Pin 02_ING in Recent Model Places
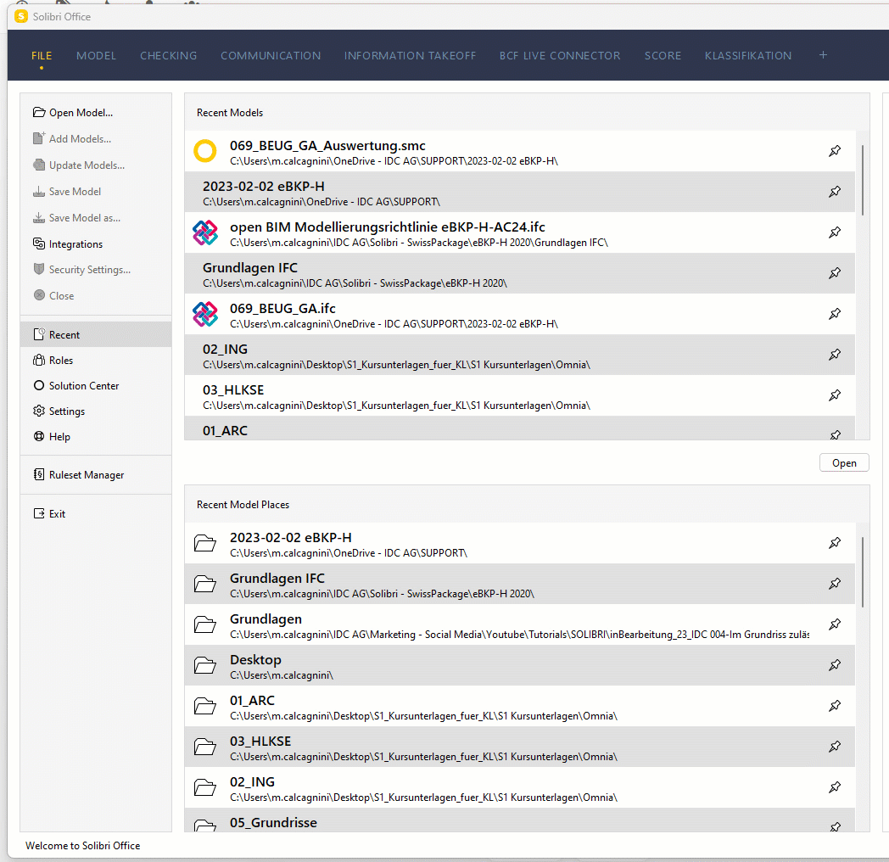This screenshot has height=862, width=889. pos(835,787)
